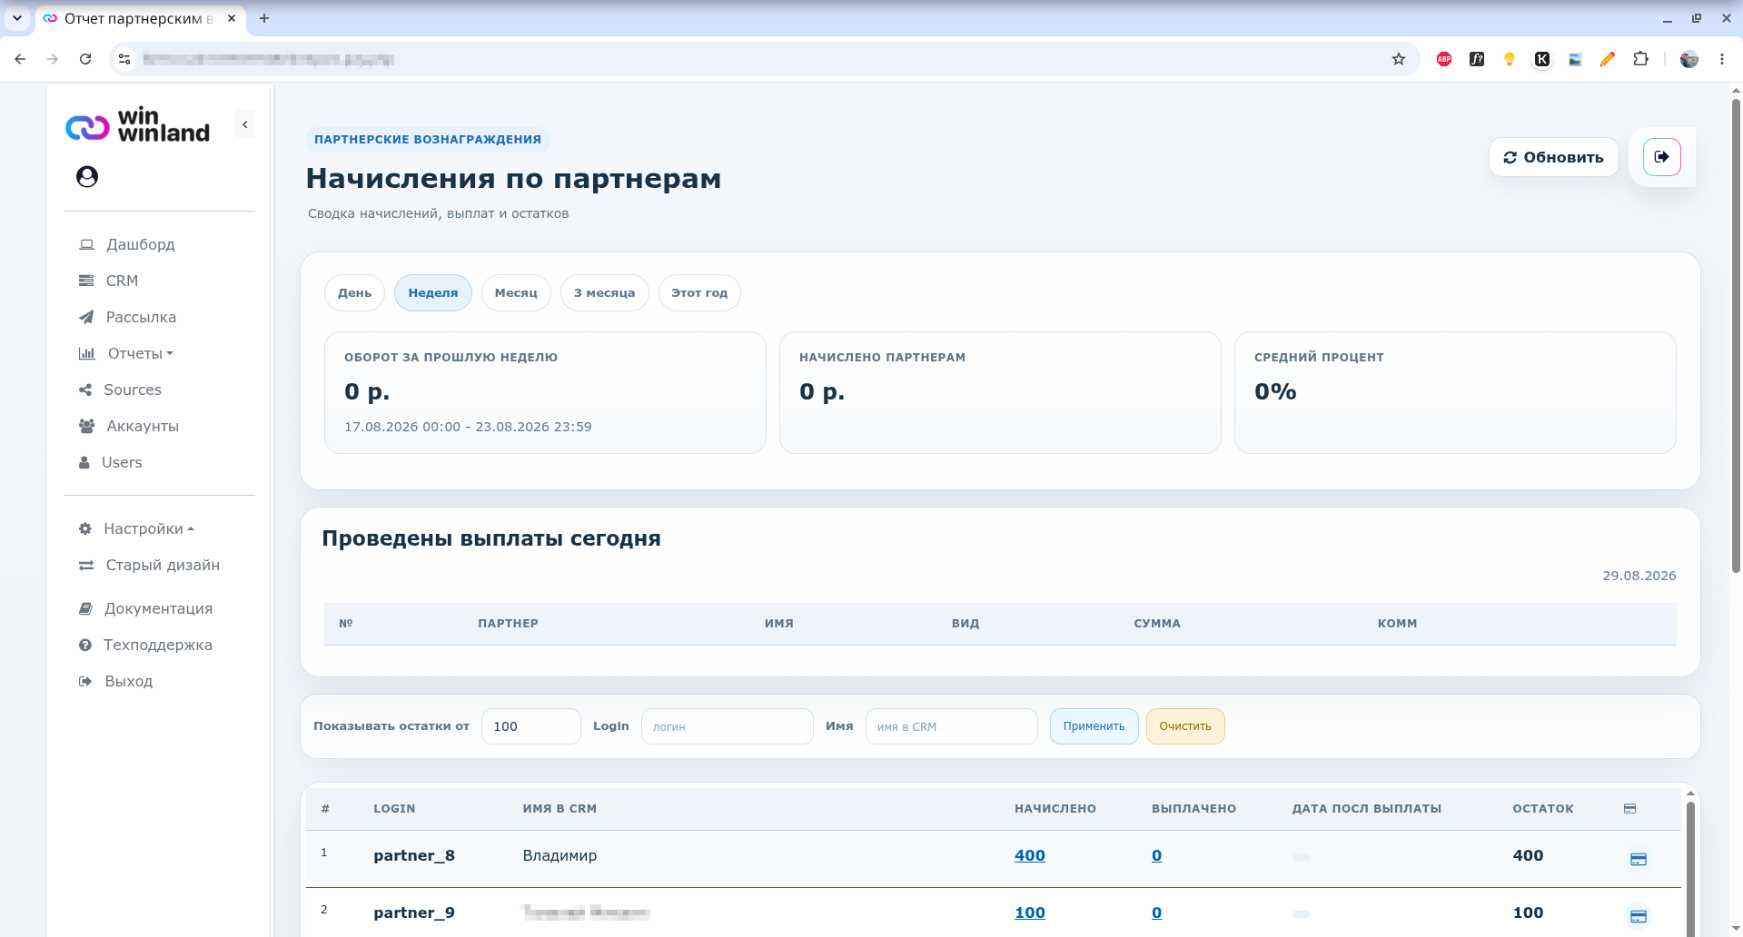Select the День period filter
Screen dimensions: 1743x937
click(354, 292)
